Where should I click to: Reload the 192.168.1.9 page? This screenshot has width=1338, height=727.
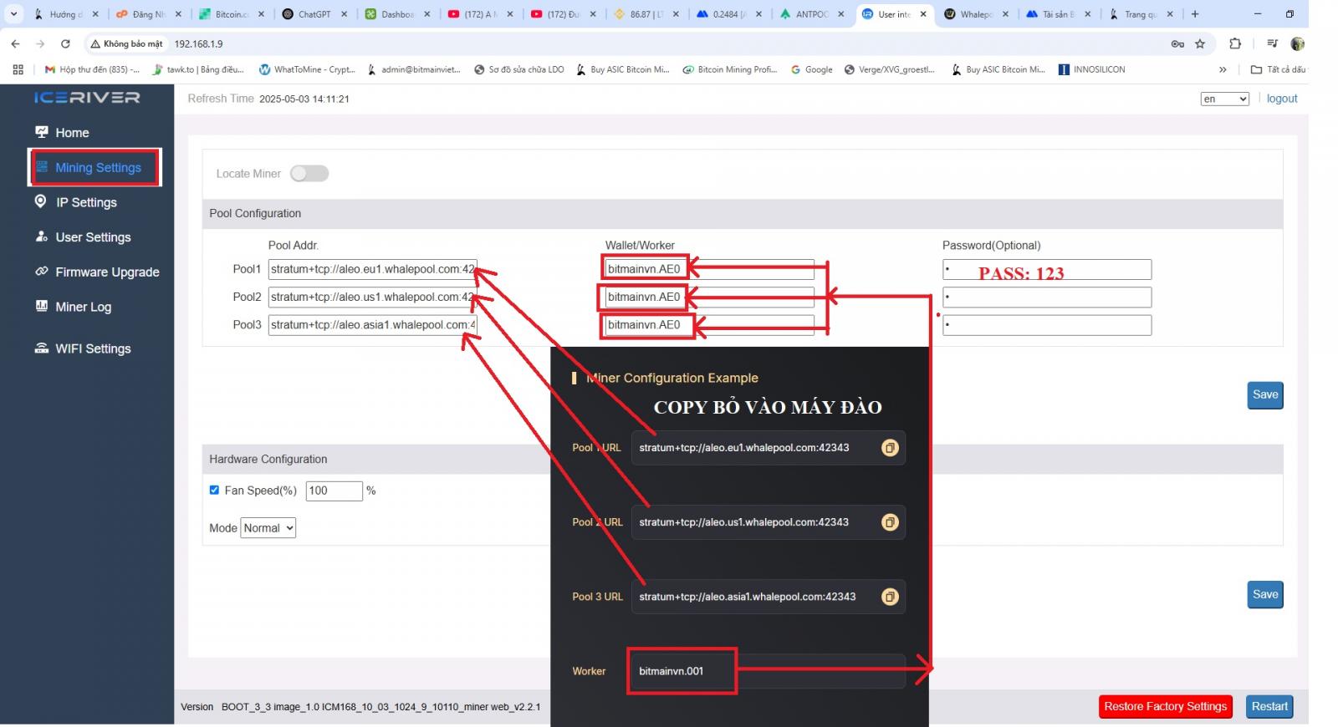coord(65,43)
